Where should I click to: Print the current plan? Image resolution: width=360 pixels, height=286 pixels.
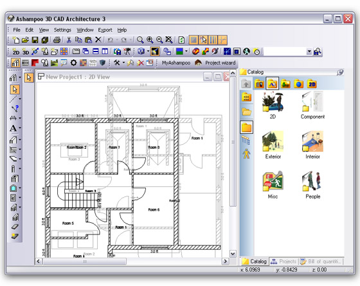tap(57, 40)
